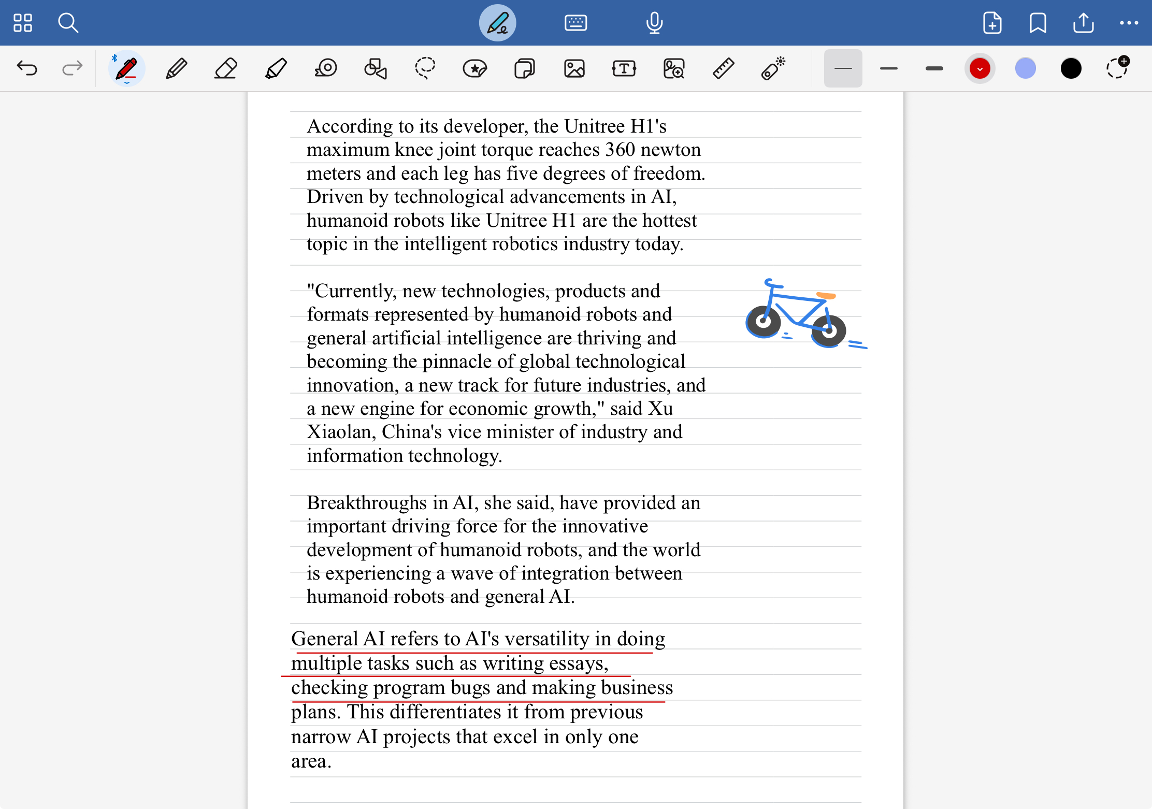The width and height of the screenshot is (1152, 809).
Task: Open the shapes tool
Action: tap(376, 68)
